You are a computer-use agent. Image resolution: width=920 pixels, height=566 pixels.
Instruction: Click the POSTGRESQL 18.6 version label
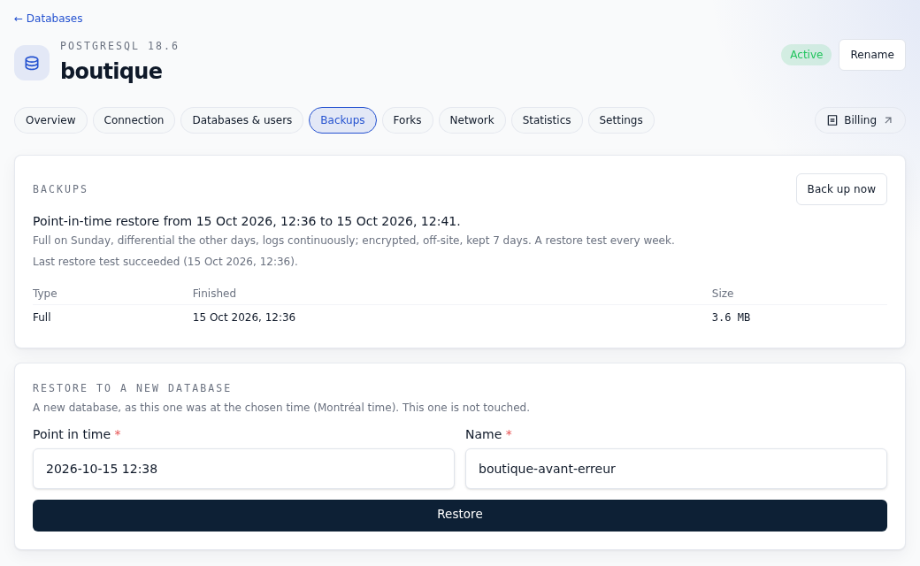tap(119, 46)
